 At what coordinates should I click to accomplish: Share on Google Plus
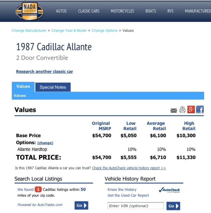click(x=191, y=109)
